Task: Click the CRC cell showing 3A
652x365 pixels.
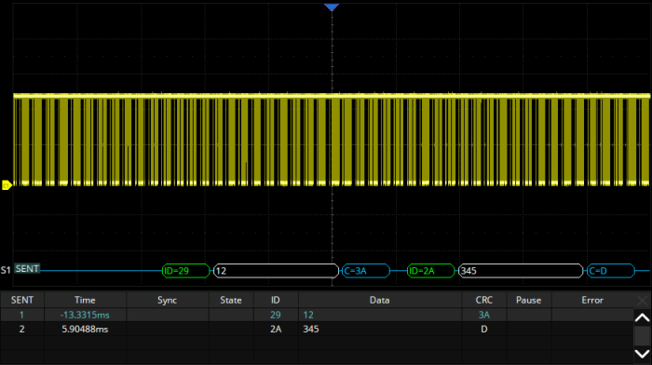Action: pos(484,315)
